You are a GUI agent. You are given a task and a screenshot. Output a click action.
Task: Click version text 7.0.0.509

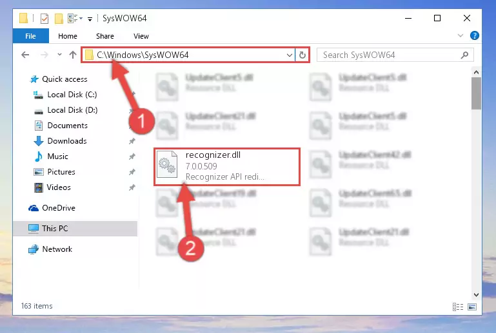(x=201, y=166)
